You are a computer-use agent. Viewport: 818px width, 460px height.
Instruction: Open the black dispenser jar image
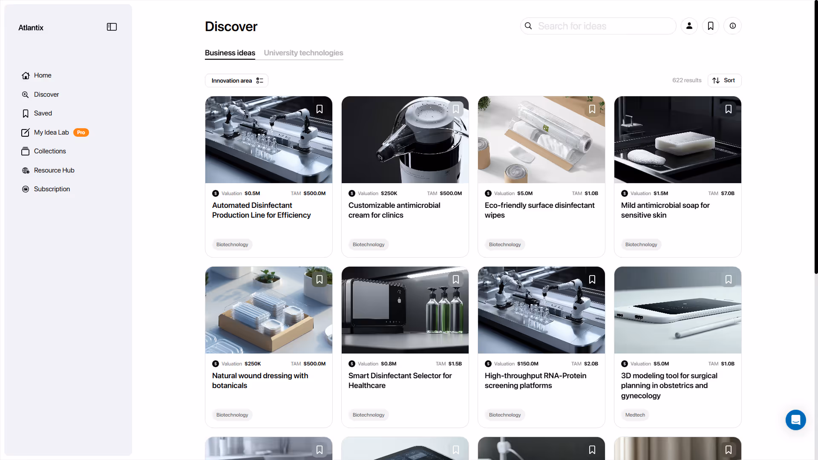[x=405, y=140]
